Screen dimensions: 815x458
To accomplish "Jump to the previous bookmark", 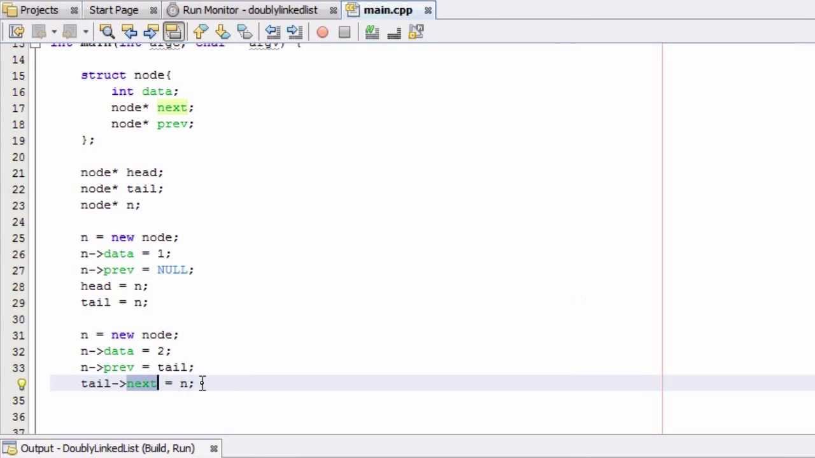I will [x=200, y=31].
